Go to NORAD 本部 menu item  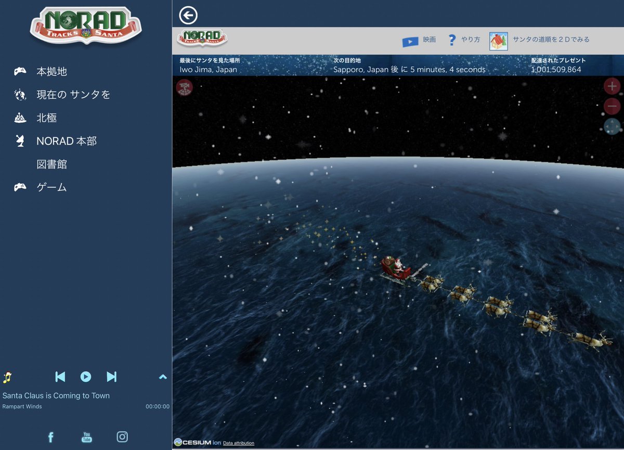pos(67,141)
